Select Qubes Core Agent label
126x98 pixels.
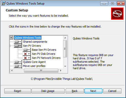coord(34,62)
